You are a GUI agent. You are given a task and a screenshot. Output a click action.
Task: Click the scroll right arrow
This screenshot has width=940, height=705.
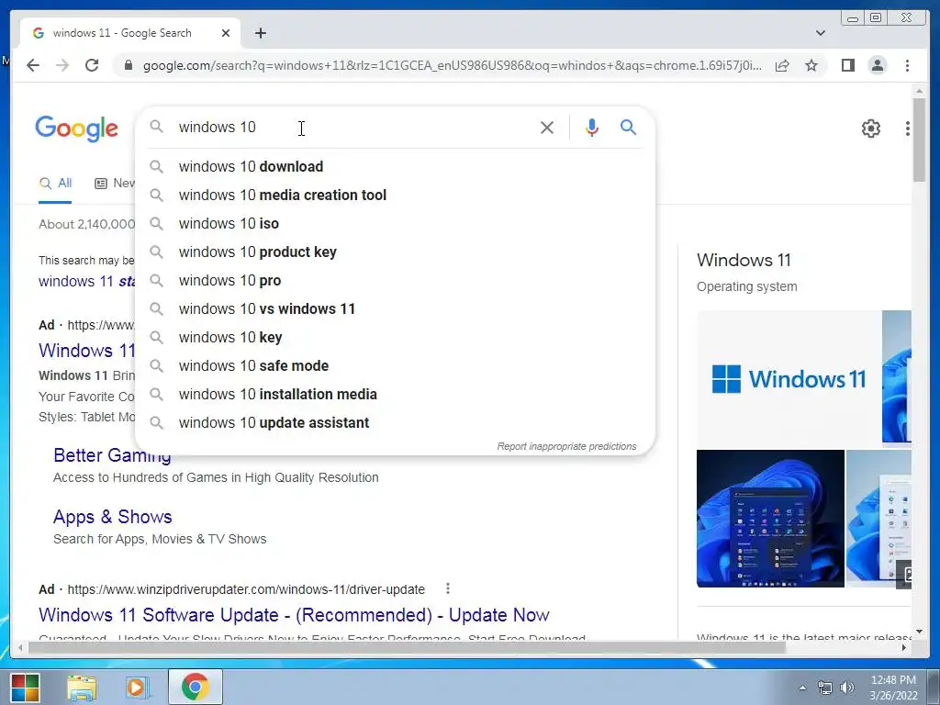click(x=904, y=647)
